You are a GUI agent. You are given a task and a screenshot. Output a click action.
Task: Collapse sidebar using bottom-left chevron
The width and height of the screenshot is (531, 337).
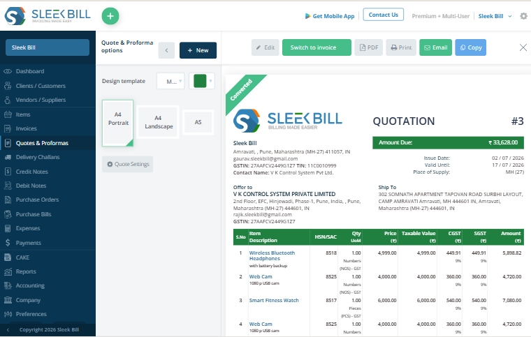[8, 330]
